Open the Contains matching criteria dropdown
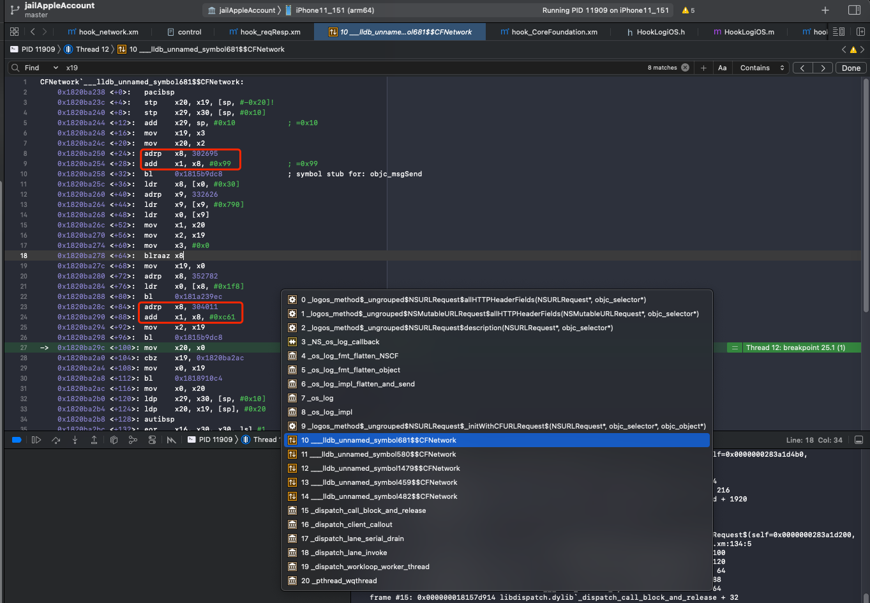The image size is (870, 603). pos(760,67)
